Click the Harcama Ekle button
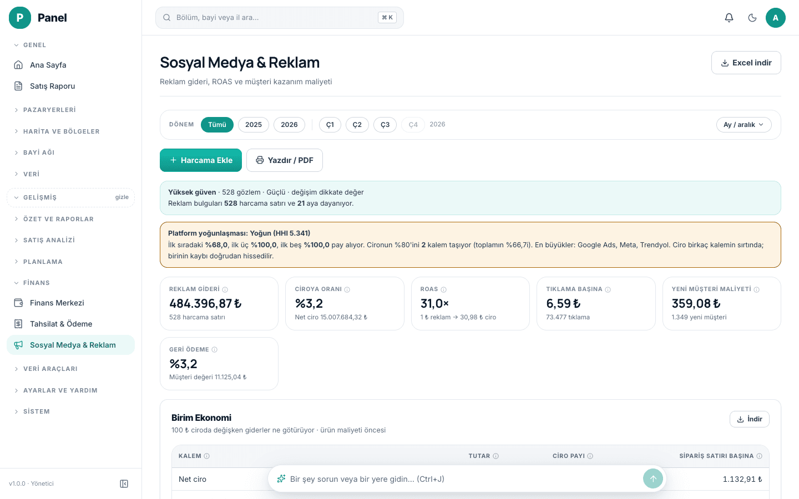 (201, 160)
